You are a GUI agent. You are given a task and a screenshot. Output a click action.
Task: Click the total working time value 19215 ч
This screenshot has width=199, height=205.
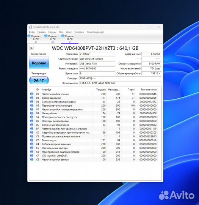151,73
